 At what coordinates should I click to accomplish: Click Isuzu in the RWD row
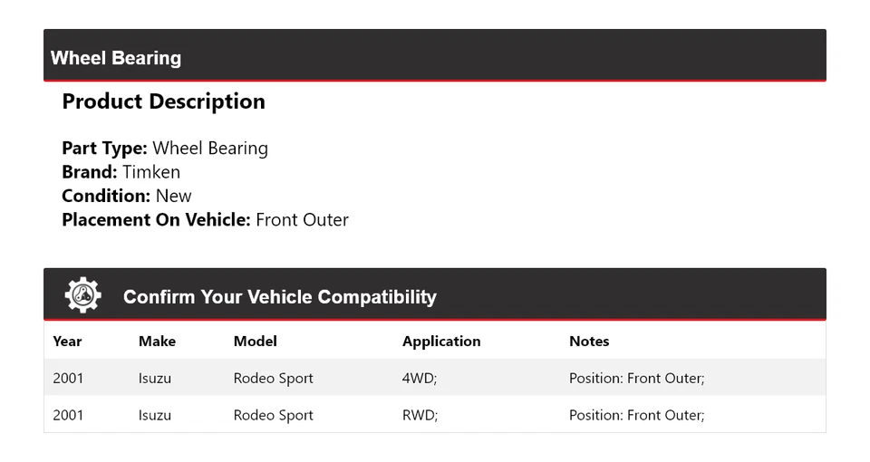pos(155,416)
